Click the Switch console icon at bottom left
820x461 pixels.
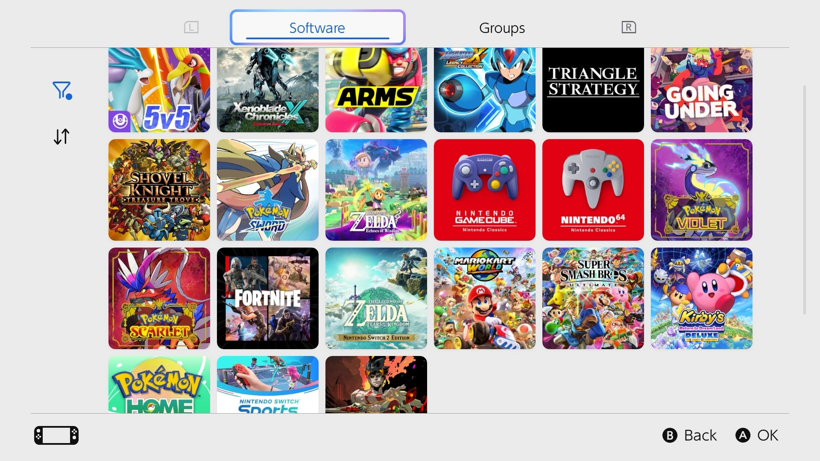(x=56, y=435)
